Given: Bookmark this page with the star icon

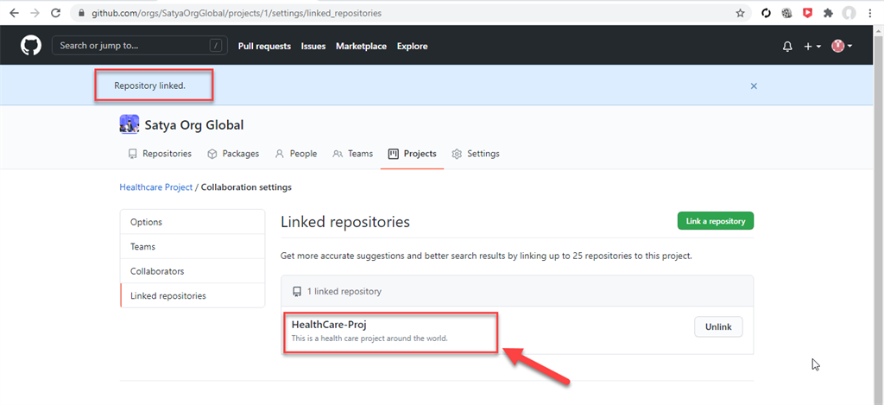Looking at the screenshot, I should click(x=740, y=13).
